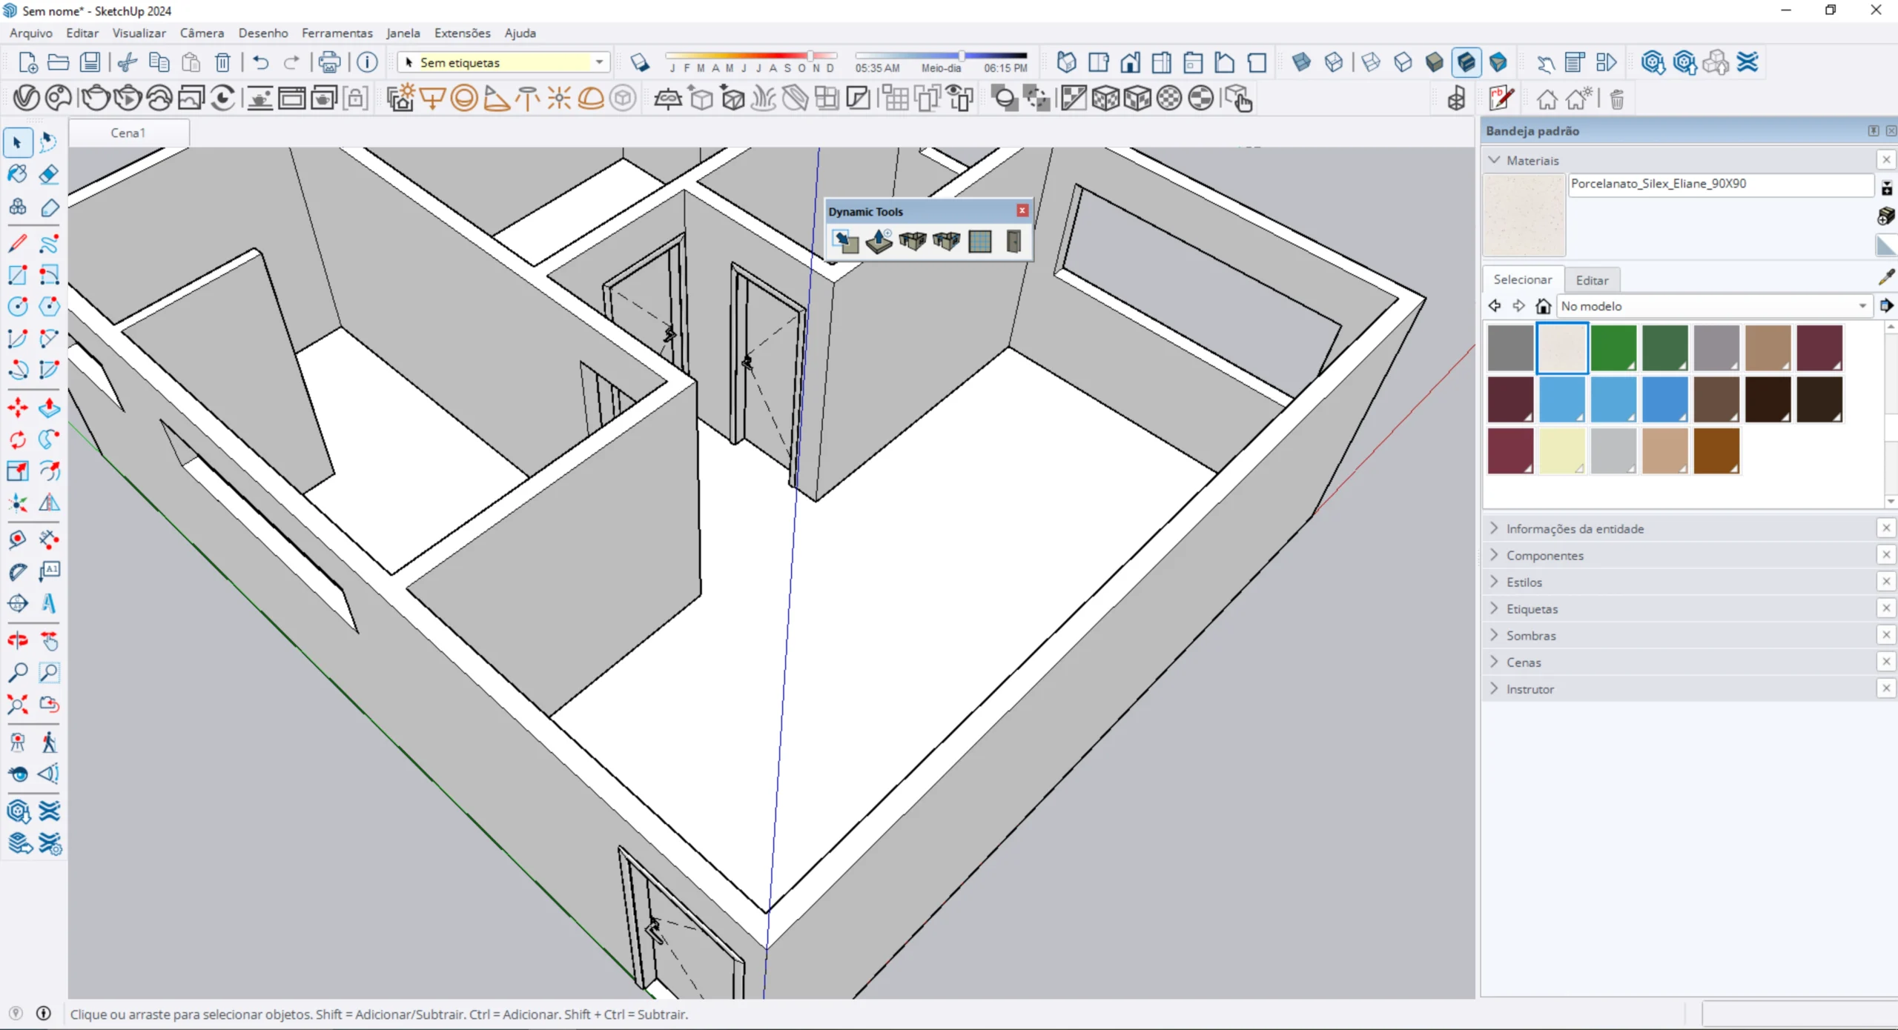
Task: Open the No modelo materials dropdown
Action: [1713, 306]
